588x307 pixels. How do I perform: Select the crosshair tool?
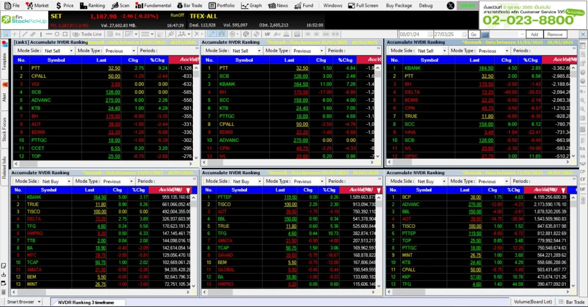point(15,34)
